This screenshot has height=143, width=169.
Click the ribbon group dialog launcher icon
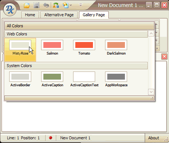click(157, 48)
